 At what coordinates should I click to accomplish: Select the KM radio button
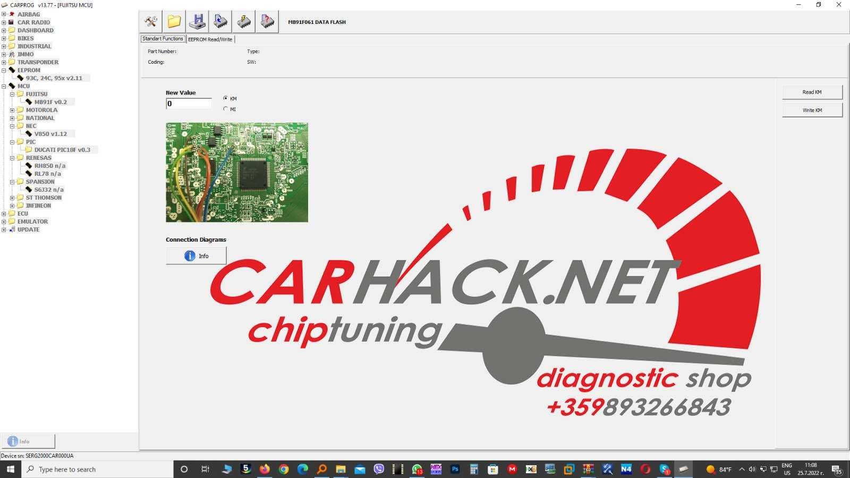pyautogui.click(x=225, y=98)
